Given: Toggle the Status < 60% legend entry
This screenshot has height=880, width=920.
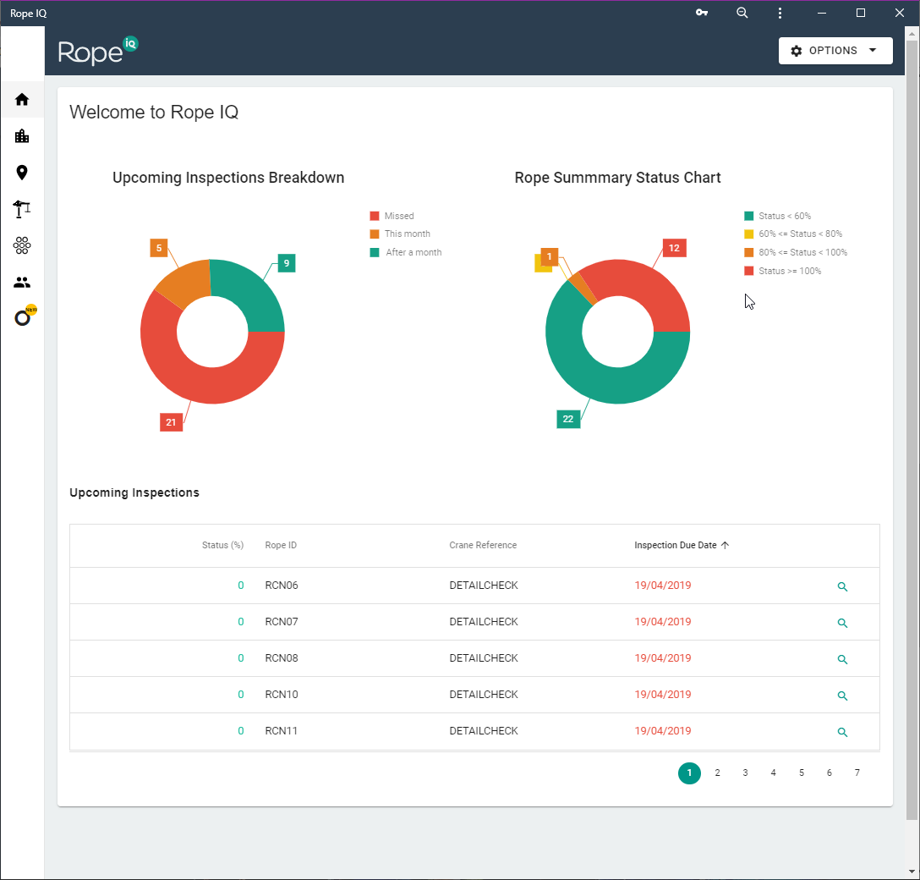Looking at the screenshot, I should [778, 216].
